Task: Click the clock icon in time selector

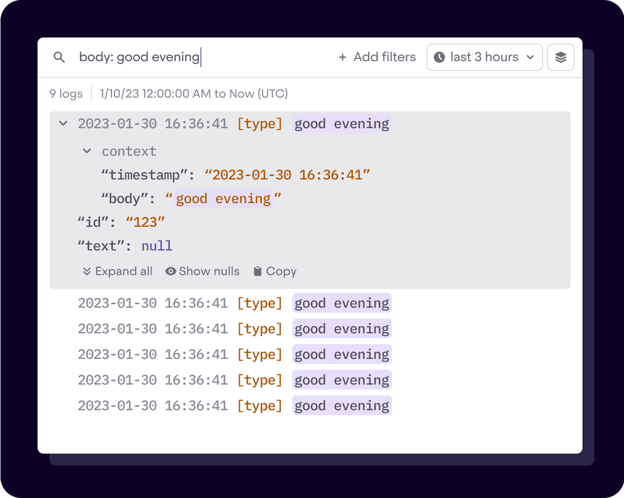Action: [x=440, y=57]
